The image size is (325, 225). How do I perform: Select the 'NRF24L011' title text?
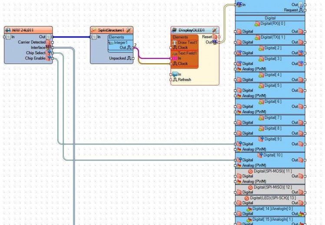[23, 30]
